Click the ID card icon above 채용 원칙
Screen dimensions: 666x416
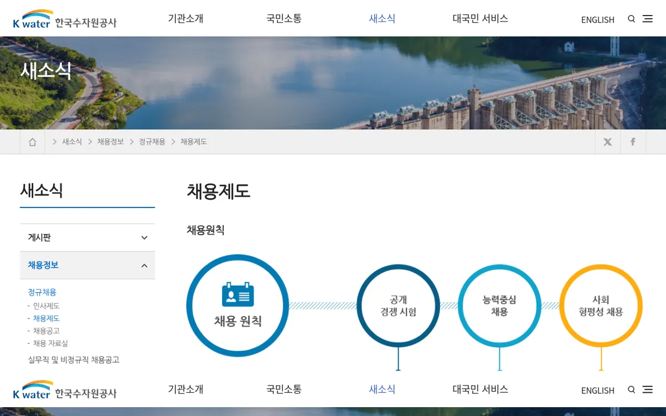pyautogui.click(x=238, y=295)
